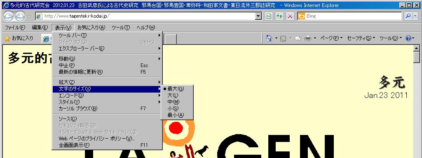Click the Home house icon
The height and width of the screenshot is (158, 422).
pyautogui.click(x=269, y=38)
